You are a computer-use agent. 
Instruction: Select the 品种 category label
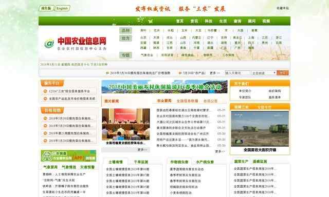pos(125,31)
